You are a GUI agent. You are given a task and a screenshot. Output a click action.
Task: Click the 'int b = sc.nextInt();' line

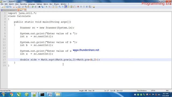(37, 45)
